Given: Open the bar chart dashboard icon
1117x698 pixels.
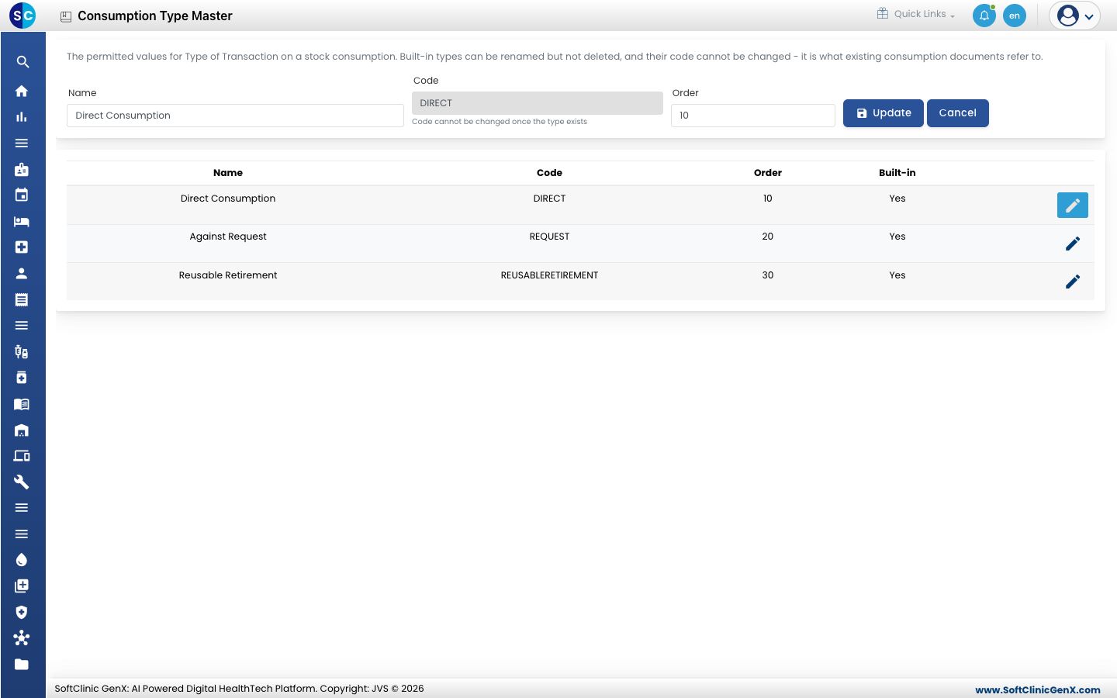Looking at the screenshot, I should [x=22, y=117].
